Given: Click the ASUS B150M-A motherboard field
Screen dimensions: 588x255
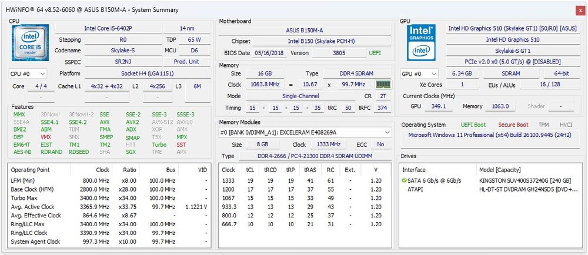Looking at the screenshot, I should click(305, 31).
